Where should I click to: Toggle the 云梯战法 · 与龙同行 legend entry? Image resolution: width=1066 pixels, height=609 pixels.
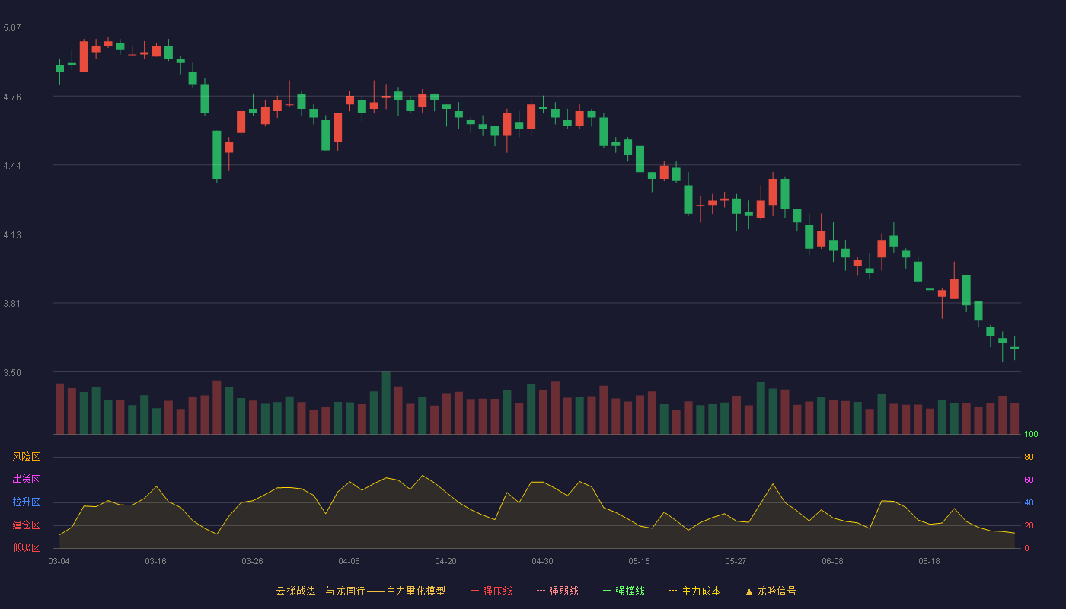360,591
